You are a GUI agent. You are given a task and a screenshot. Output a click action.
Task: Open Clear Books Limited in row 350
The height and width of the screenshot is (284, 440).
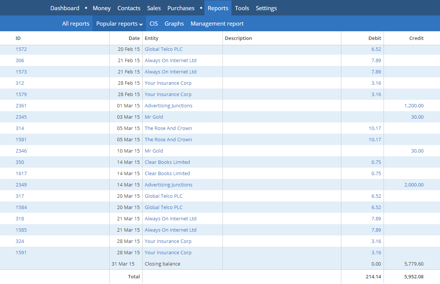click(x=167, y=162)
